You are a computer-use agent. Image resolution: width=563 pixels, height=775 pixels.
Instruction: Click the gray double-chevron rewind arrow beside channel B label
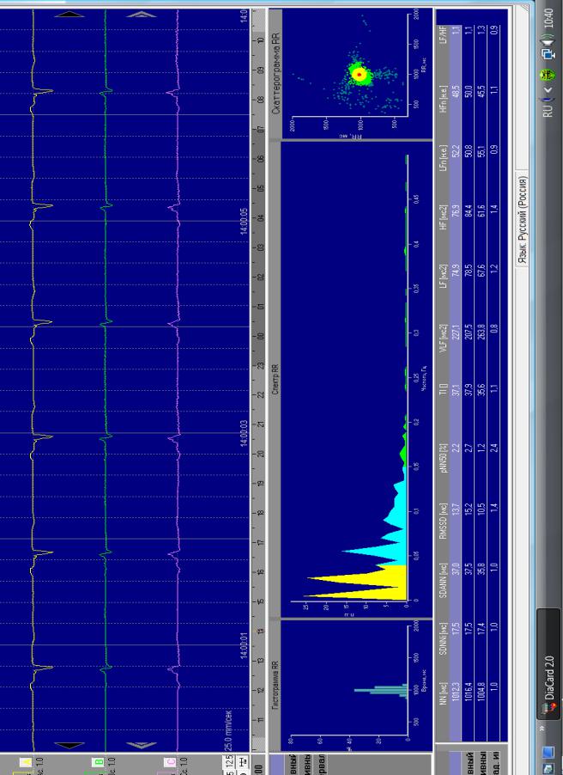142,745
